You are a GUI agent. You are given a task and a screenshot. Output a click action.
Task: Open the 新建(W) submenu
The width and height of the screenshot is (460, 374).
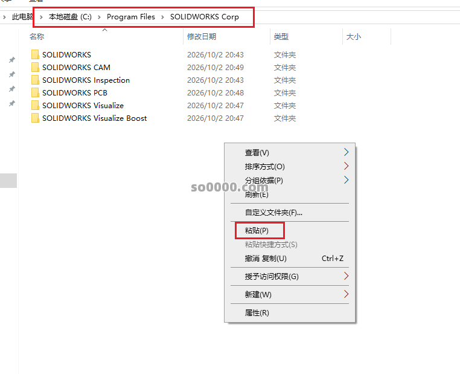tap(290, 294)
